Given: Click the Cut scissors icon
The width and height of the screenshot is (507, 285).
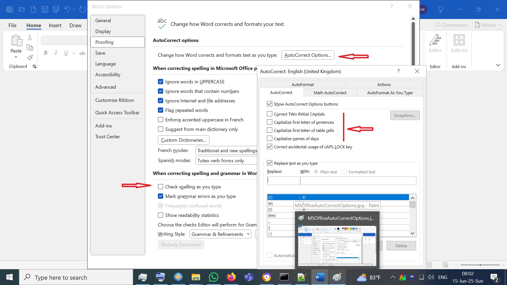Looking at the screenshot, I should (30, 37).
